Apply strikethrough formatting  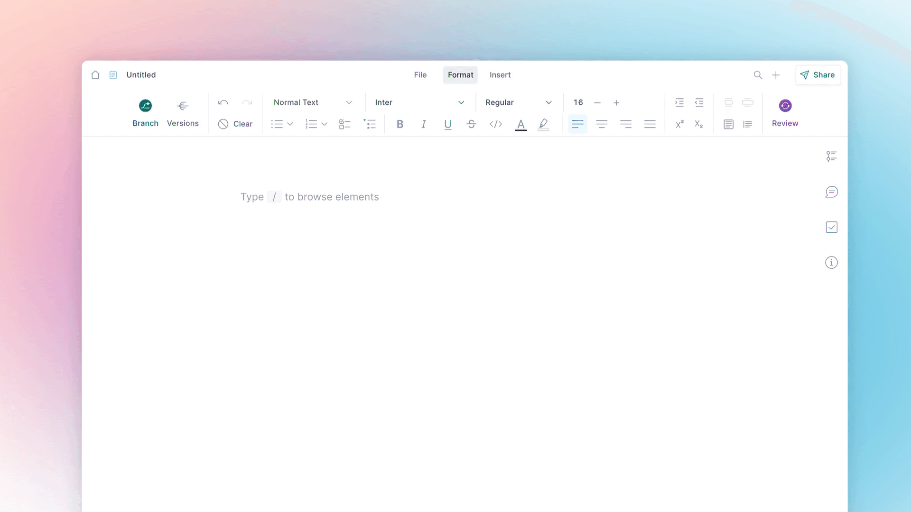point(471,124)
